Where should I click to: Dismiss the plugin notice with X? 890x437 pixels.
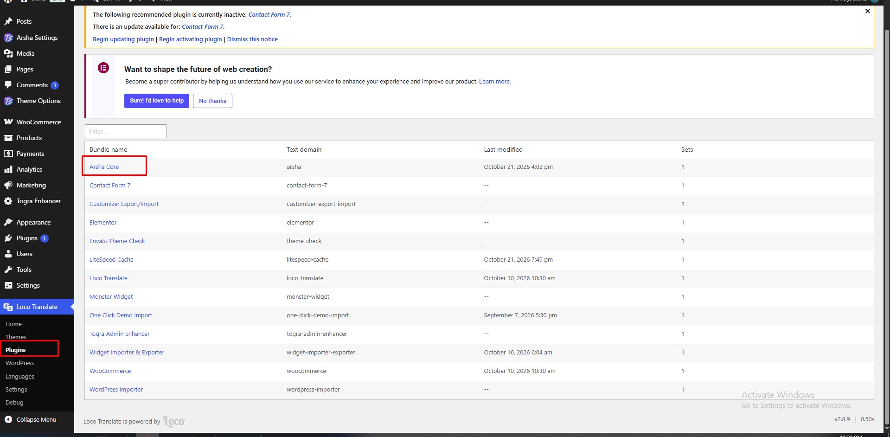[868, 11]
